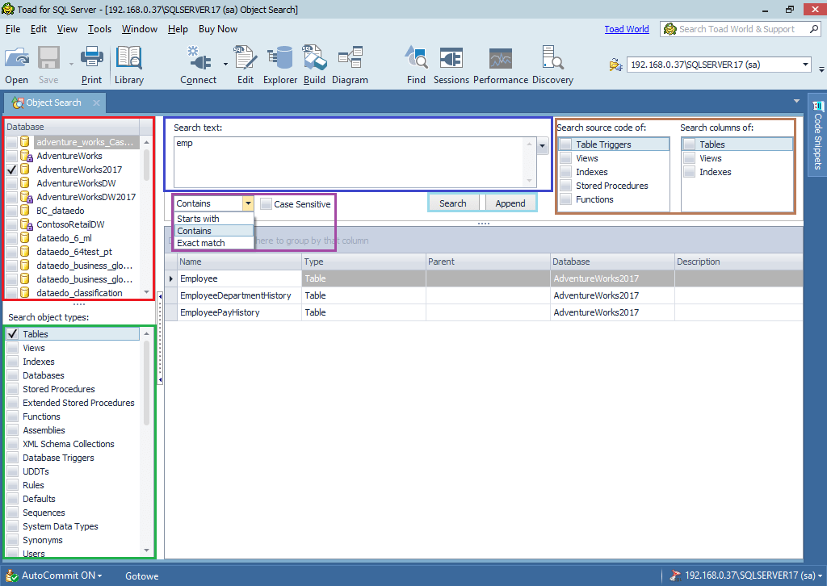This screenshot has width=827, height=586.
Task: Open the Tools menu
Action: 99,28
